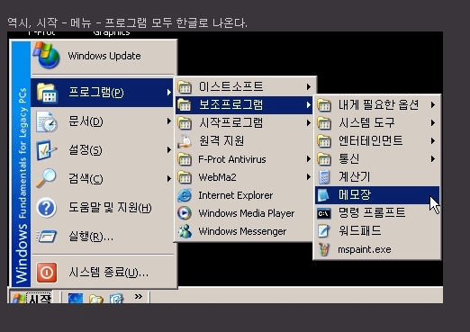Click the 명령 프롬프트 C:\ icon
The image size is (470, 332).
tap(324, 213)
